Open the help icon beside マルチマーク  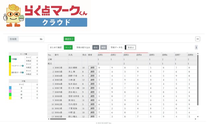[23, 66]
